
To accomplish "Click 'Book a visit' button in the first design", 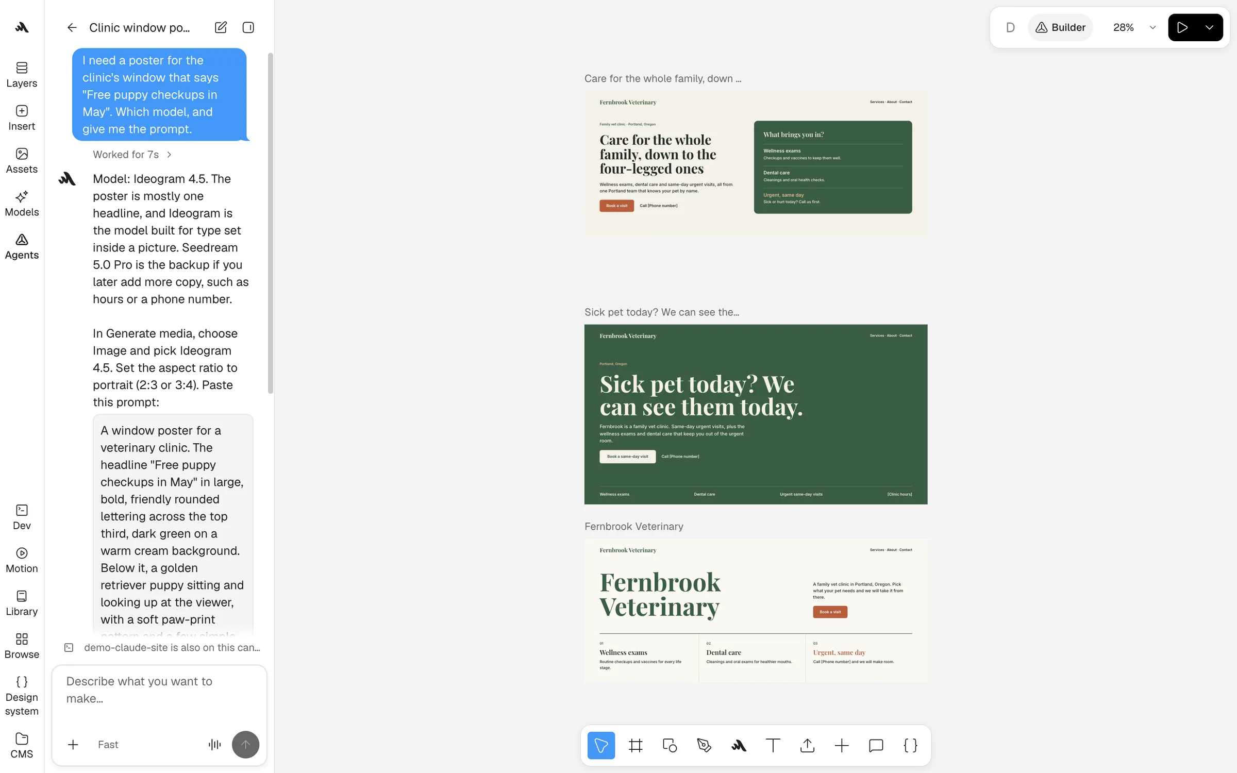I will 616,206.
